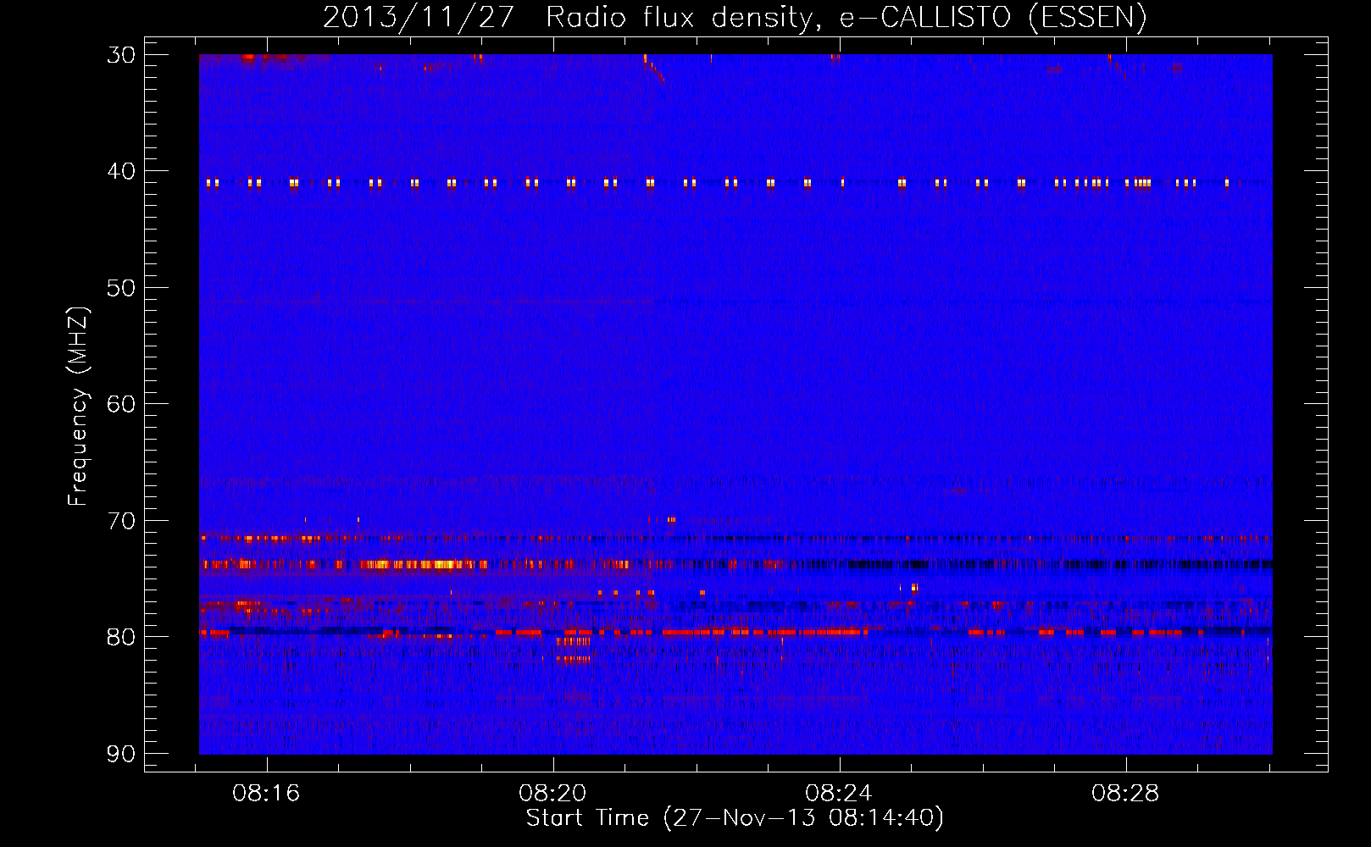1371x847 pixels.
Task: Click the 90 frequency tick label
Action: [x=121, y=754]
